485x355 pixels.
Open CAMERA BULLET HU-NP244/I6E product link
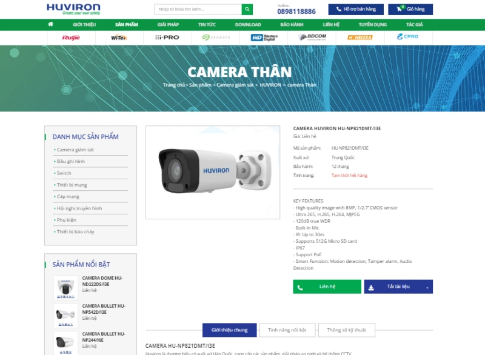tap(104, 337)
